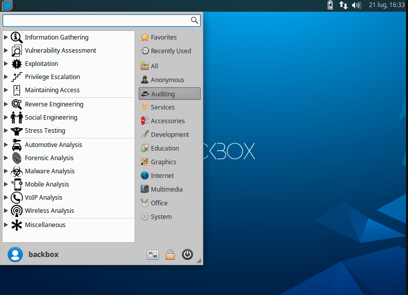Click the Stress Testing icon

tap(17, 131)
